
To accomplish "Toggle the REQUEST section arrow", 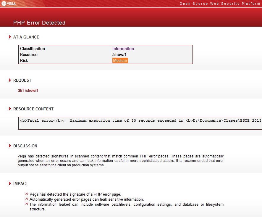I will (x=10, y=80).
